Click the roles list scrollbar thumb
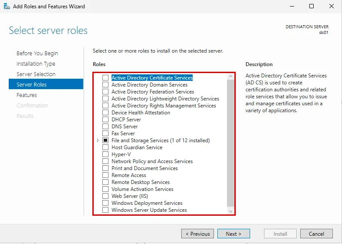The image size is (342, 244). 230,143
